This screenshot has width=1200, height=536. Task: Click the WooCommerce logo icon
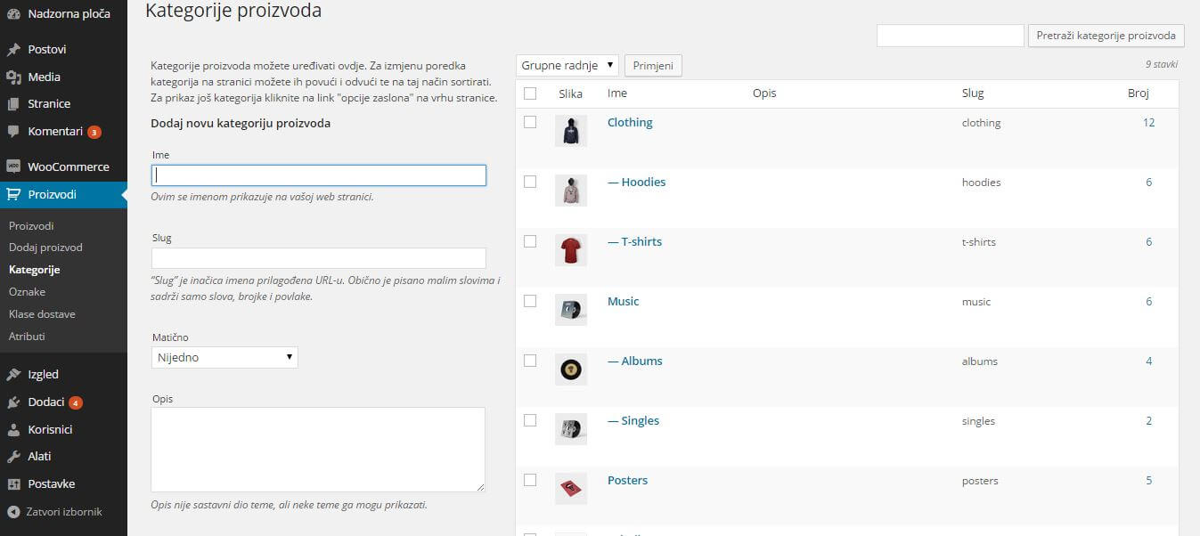click(13, 166)
